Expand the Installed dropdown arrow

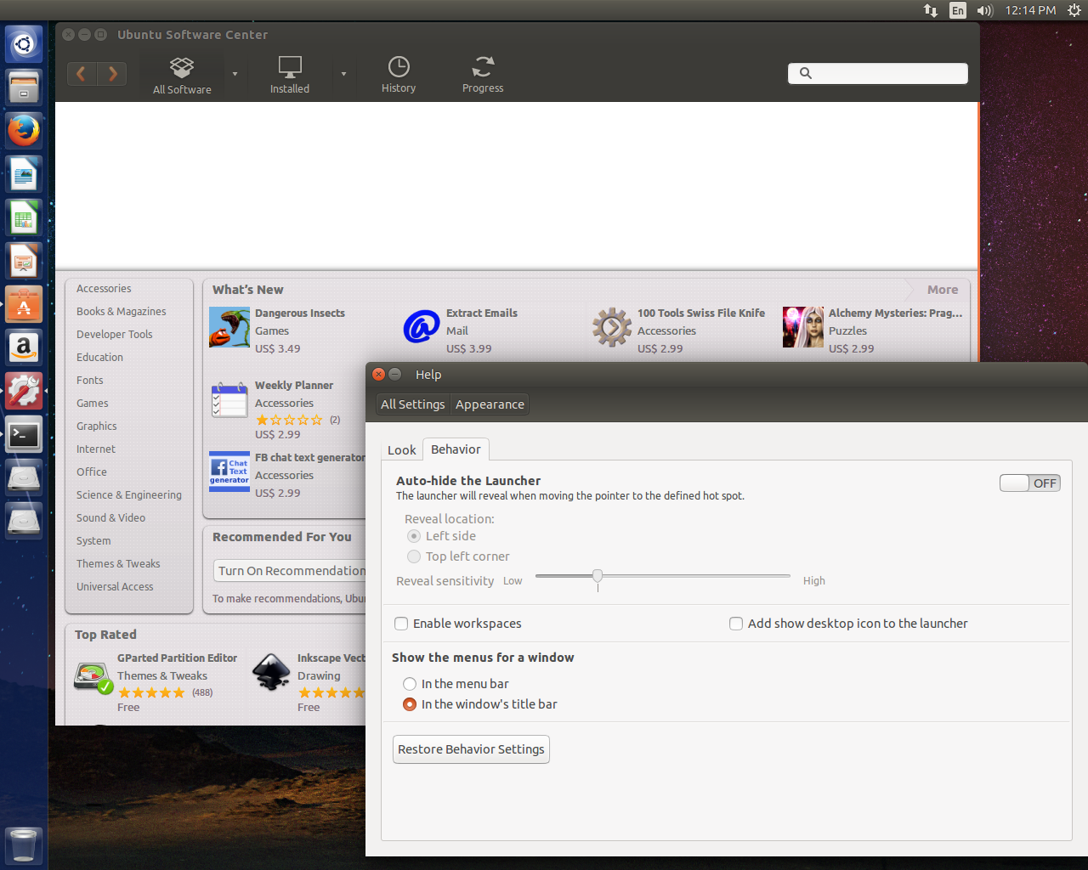(x=343, y=75)
